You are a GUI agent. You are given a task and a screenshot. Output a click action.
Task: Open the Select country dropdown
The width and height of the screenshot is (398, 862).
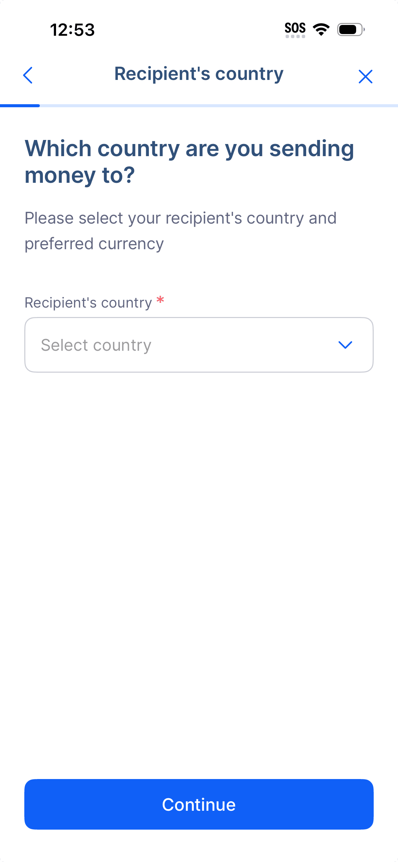(199, 345)
